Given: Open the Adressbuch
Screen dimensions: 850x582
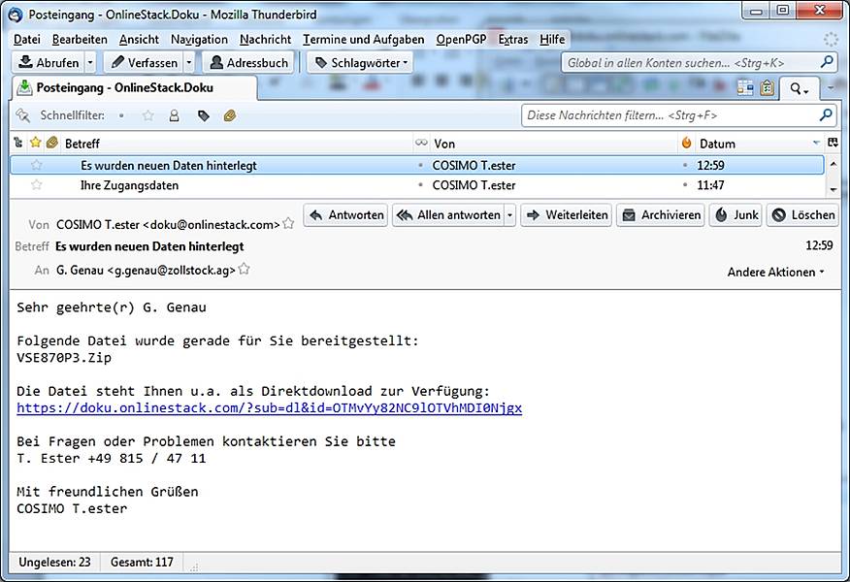Looking at the screenshot, I should [248, 62].
